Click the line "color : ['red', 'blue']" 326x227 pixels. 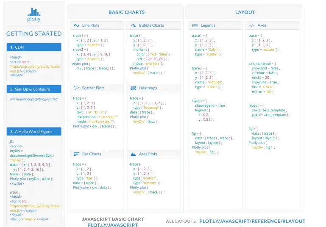(x=154, y=54)
